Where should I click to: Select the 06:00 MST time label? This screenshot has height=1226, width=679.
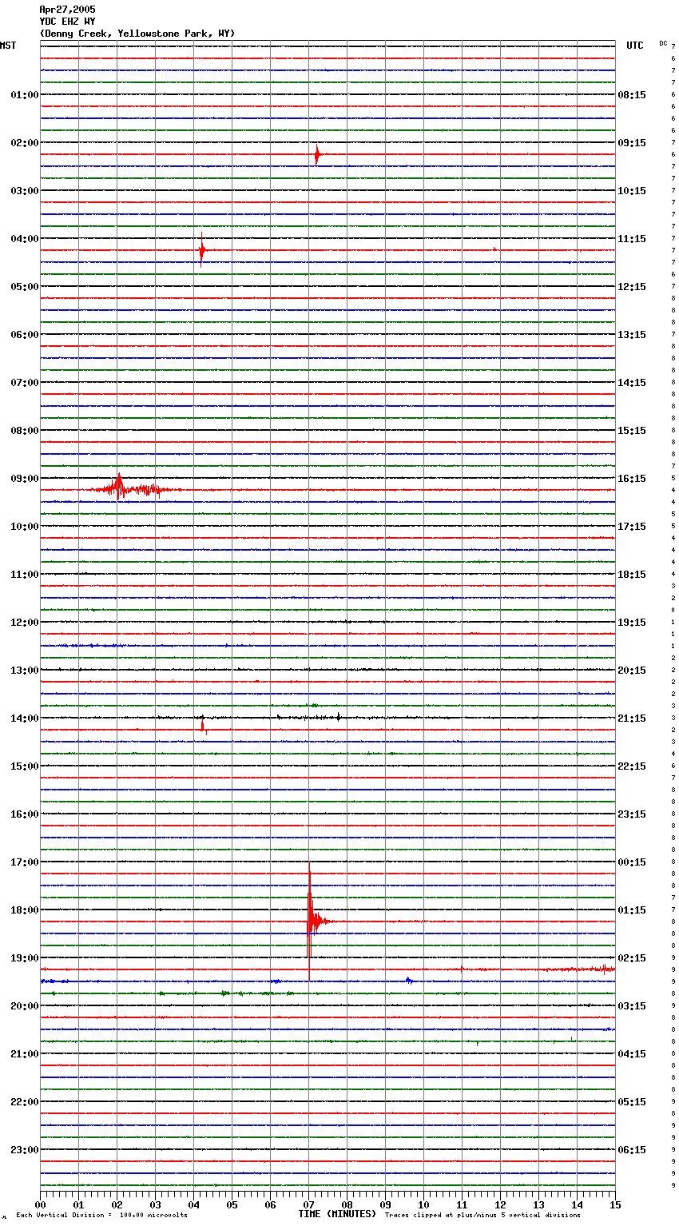(x=25, y=335)
